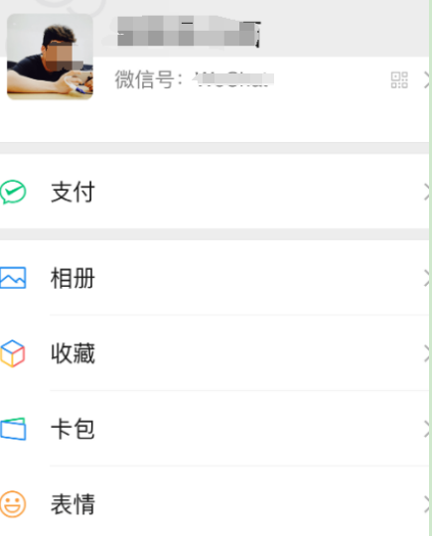Screen dimensions: 432x536
Task: Open the 支付 menu entry
Action: (x=215, y=192)
